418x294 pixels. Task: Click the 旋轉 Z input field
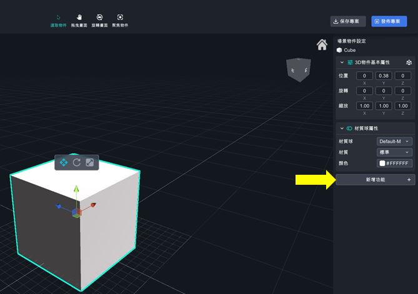(402, 91)
